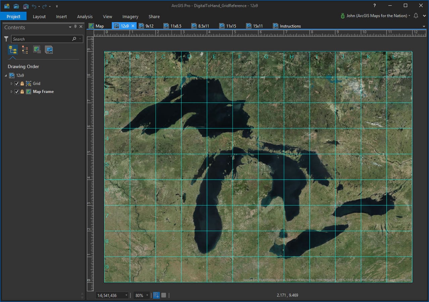The image size is (429, 302).
Task: Expand the Grid tree item
Action: (x=11, y=84)
